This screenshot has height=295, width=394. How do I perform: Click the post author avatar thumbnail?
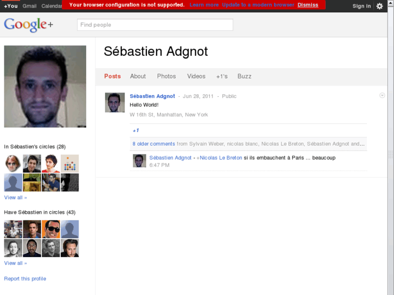(115, 102)
